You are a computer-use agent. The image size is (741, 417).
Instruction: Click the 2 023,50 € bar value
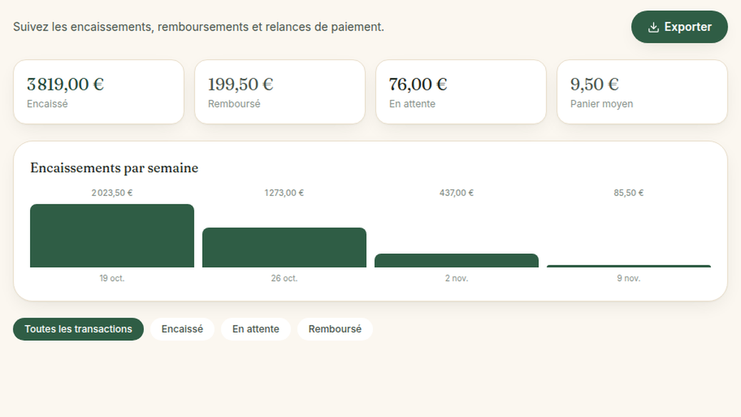(x=112, y=193)
